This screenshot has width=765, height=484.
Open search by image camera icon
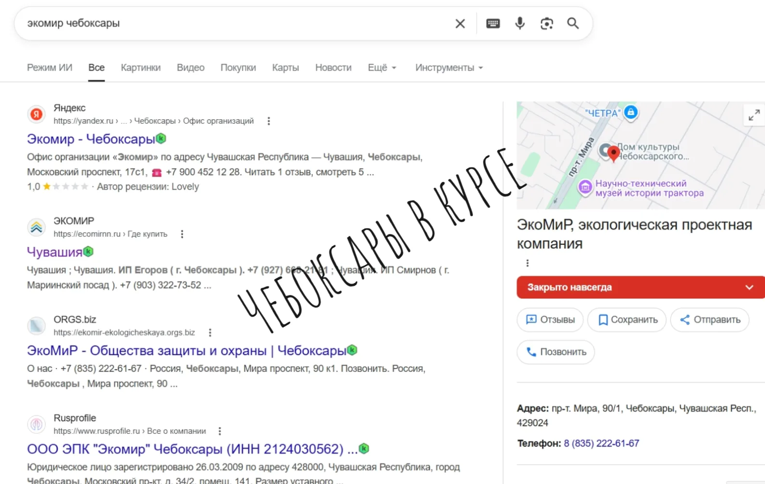click(546, 24)
